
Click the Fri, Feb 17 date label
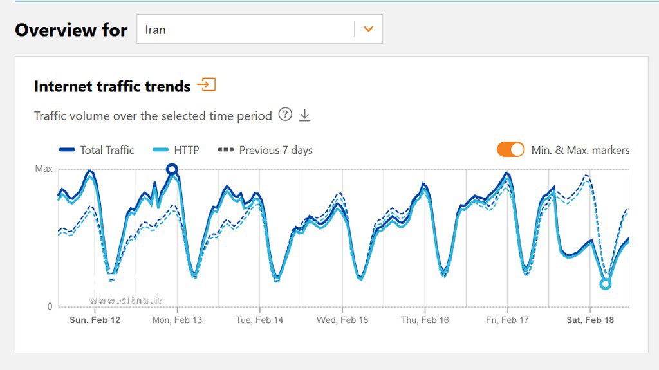click(507, 320)
